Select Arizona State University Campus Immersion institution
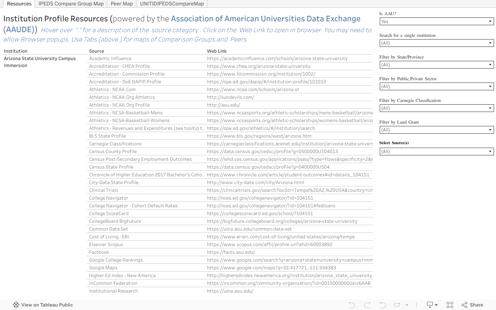 tap(40, 62)
